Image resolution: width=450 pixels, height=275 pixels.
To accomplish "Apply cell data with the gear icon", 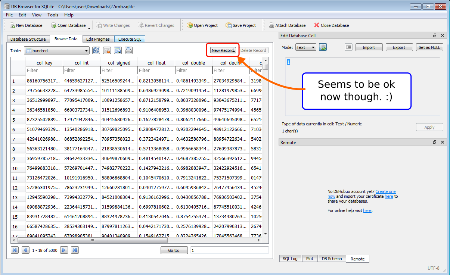I will 322,47.
